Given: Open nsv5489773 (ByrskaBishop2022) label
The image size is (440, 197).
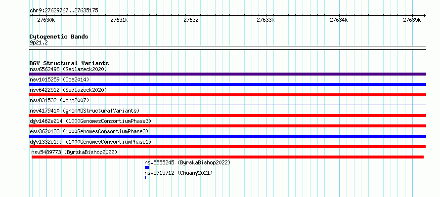Looking at the screenshot, I should (x=74, y=152).
